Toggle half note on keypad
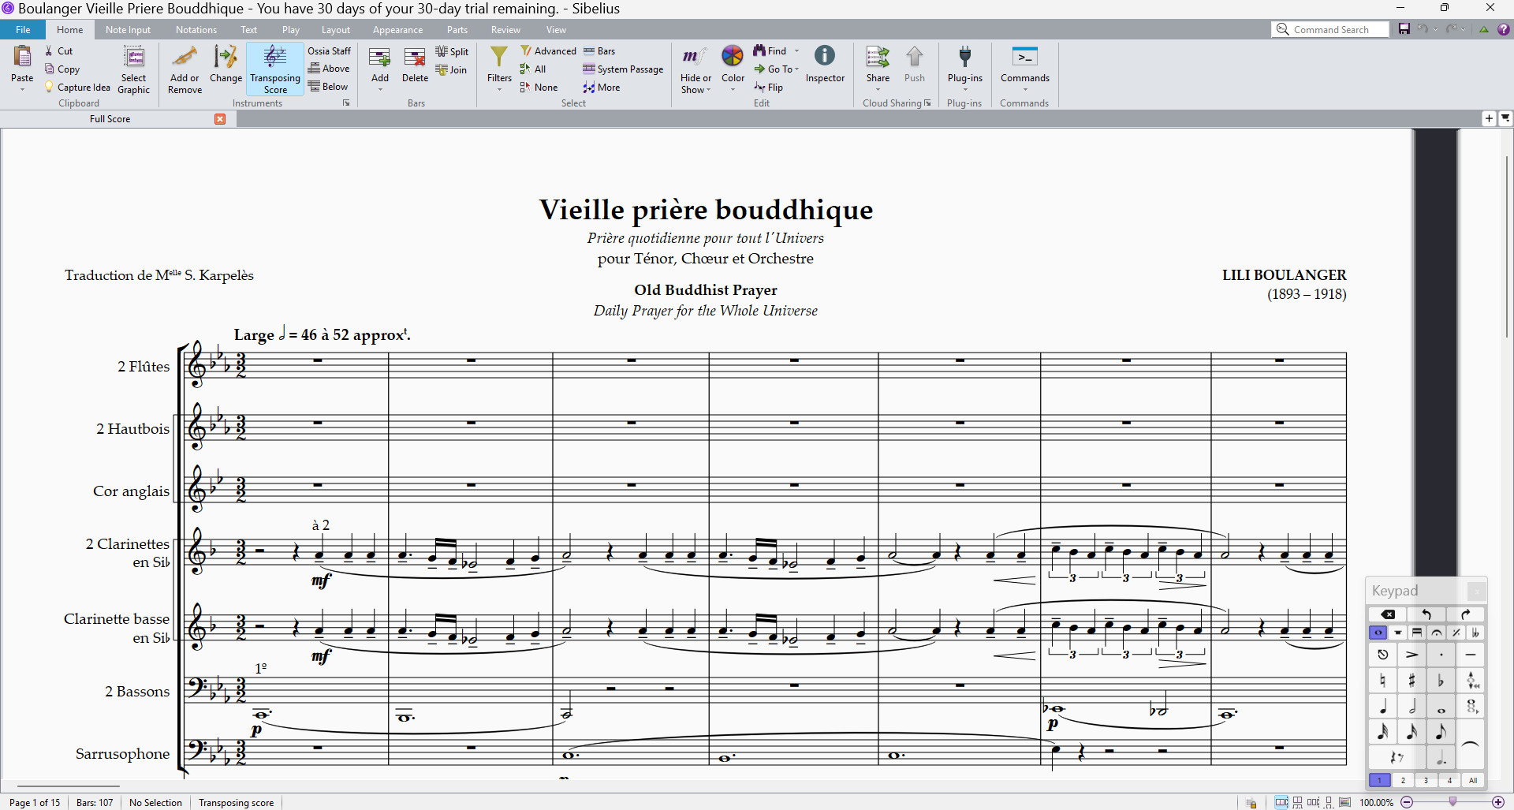Image resolution: width=1514 pixels, height=810 pixels. 1411,707
